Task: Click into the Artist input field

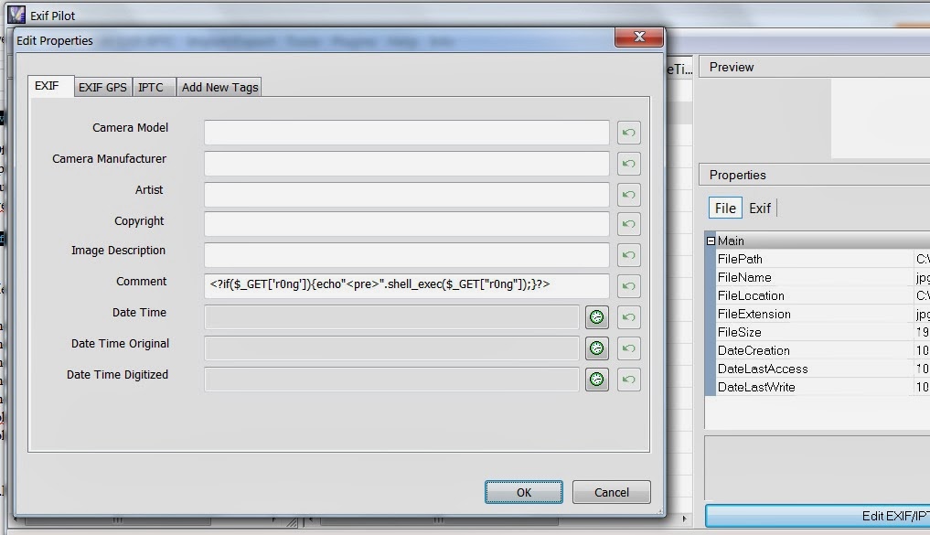Action: click(x=406, y=195)
